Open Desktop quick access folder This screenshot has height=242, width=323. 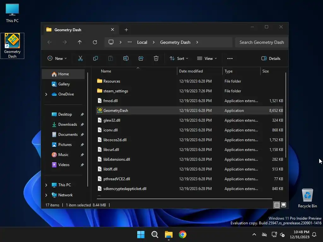65,114
